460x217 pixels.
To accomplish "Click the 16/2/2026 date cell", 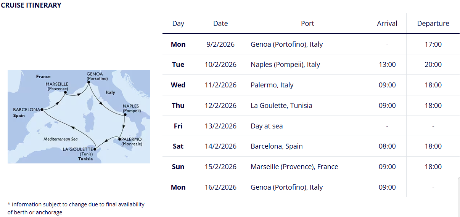I will point(220,187).
